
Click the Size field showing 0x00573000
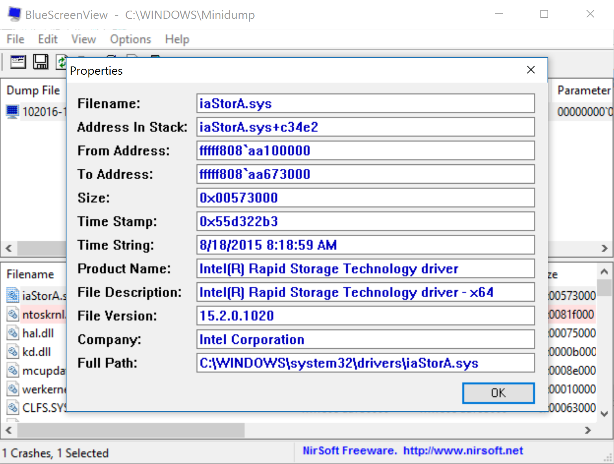tap(366, 198)
